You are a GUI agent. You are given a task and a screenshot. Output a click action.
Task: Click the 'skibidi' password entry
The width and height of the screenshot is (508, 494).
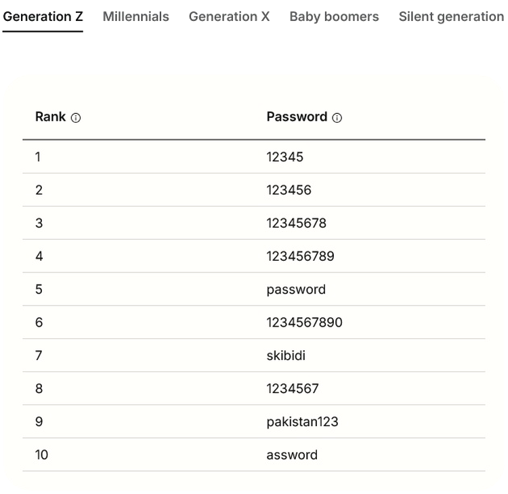(x=285, y=355)
